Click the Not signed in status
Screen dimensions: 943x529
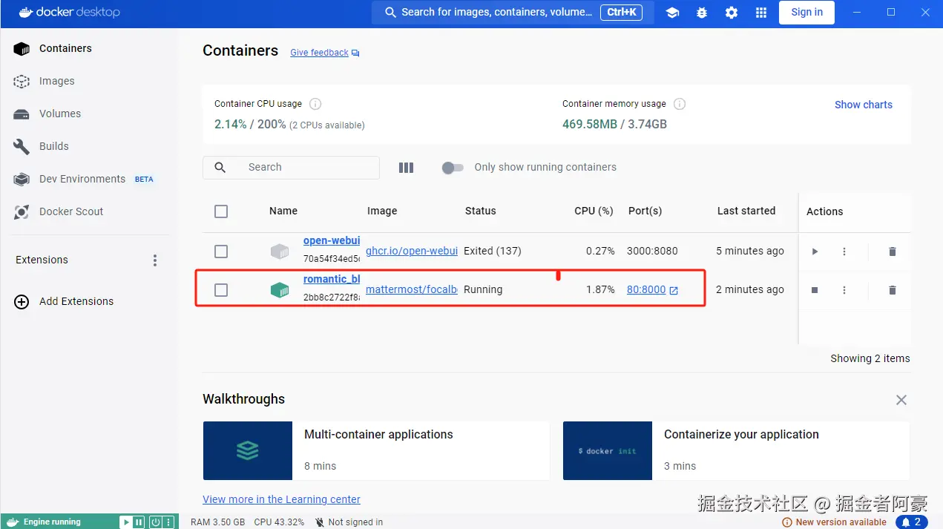(349, 522)
